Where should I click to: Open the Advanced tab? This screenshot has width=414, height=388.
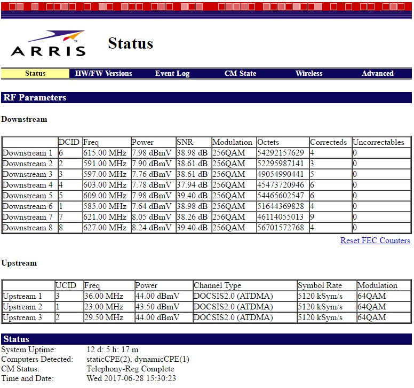coord(378,74)
